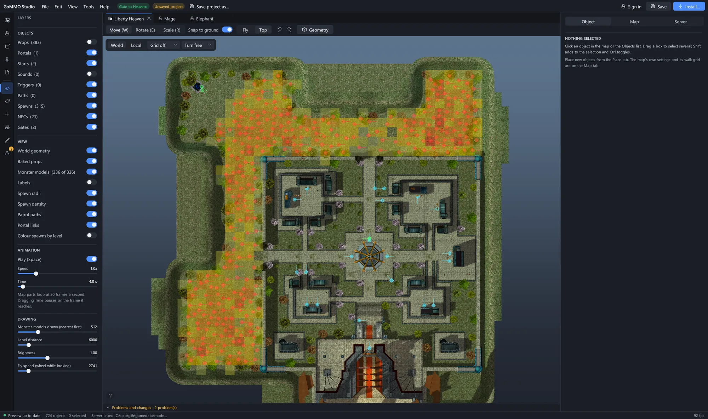The image size is (708, 419).
Task: Open the file page icon in sidebar
Action: coord(7,72)
